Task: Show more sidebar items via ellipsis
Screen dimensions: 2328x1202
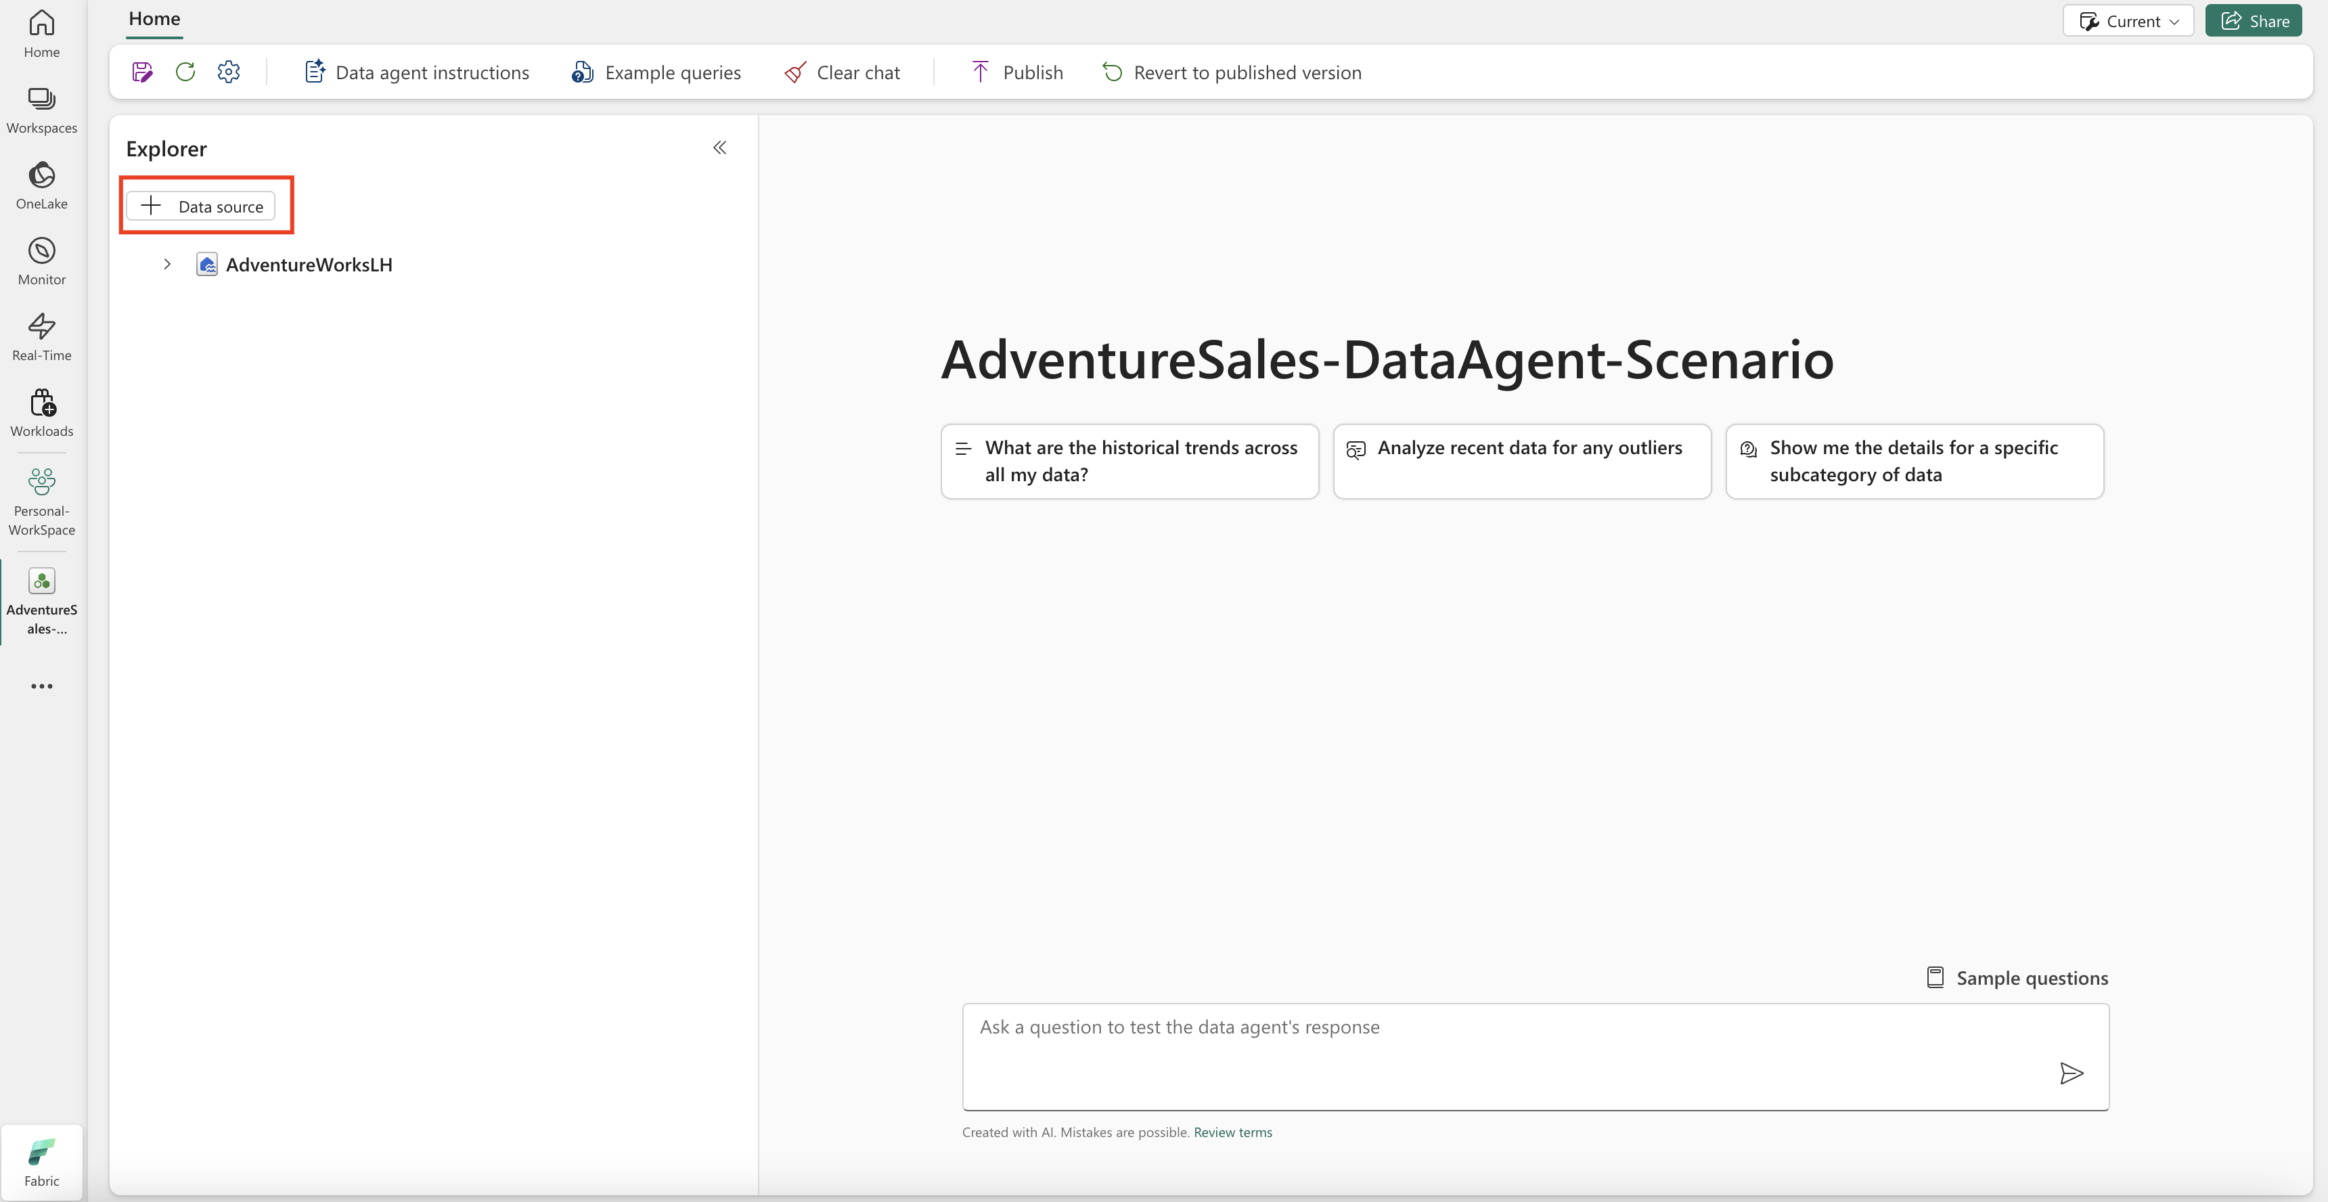Action: [x=41, y=686]
